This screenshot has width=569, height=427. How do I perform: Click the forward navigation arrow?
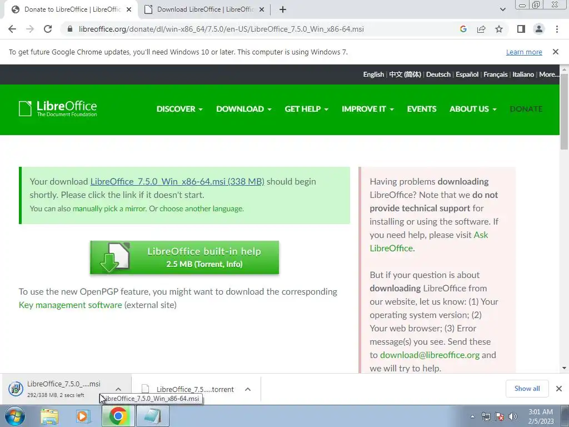(x=30, y=29)
